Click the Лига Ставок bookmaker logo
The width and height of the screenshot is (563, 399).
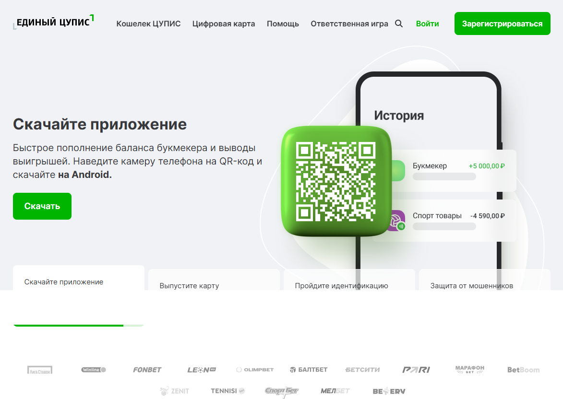pos(40,370)
